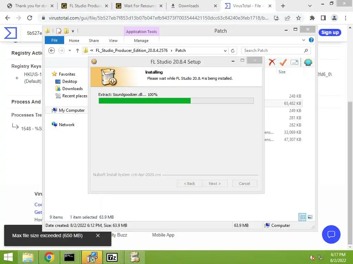Open the Manage tab under Application Tools
This screenshot has width=353, height=264.
pos(141,41)
